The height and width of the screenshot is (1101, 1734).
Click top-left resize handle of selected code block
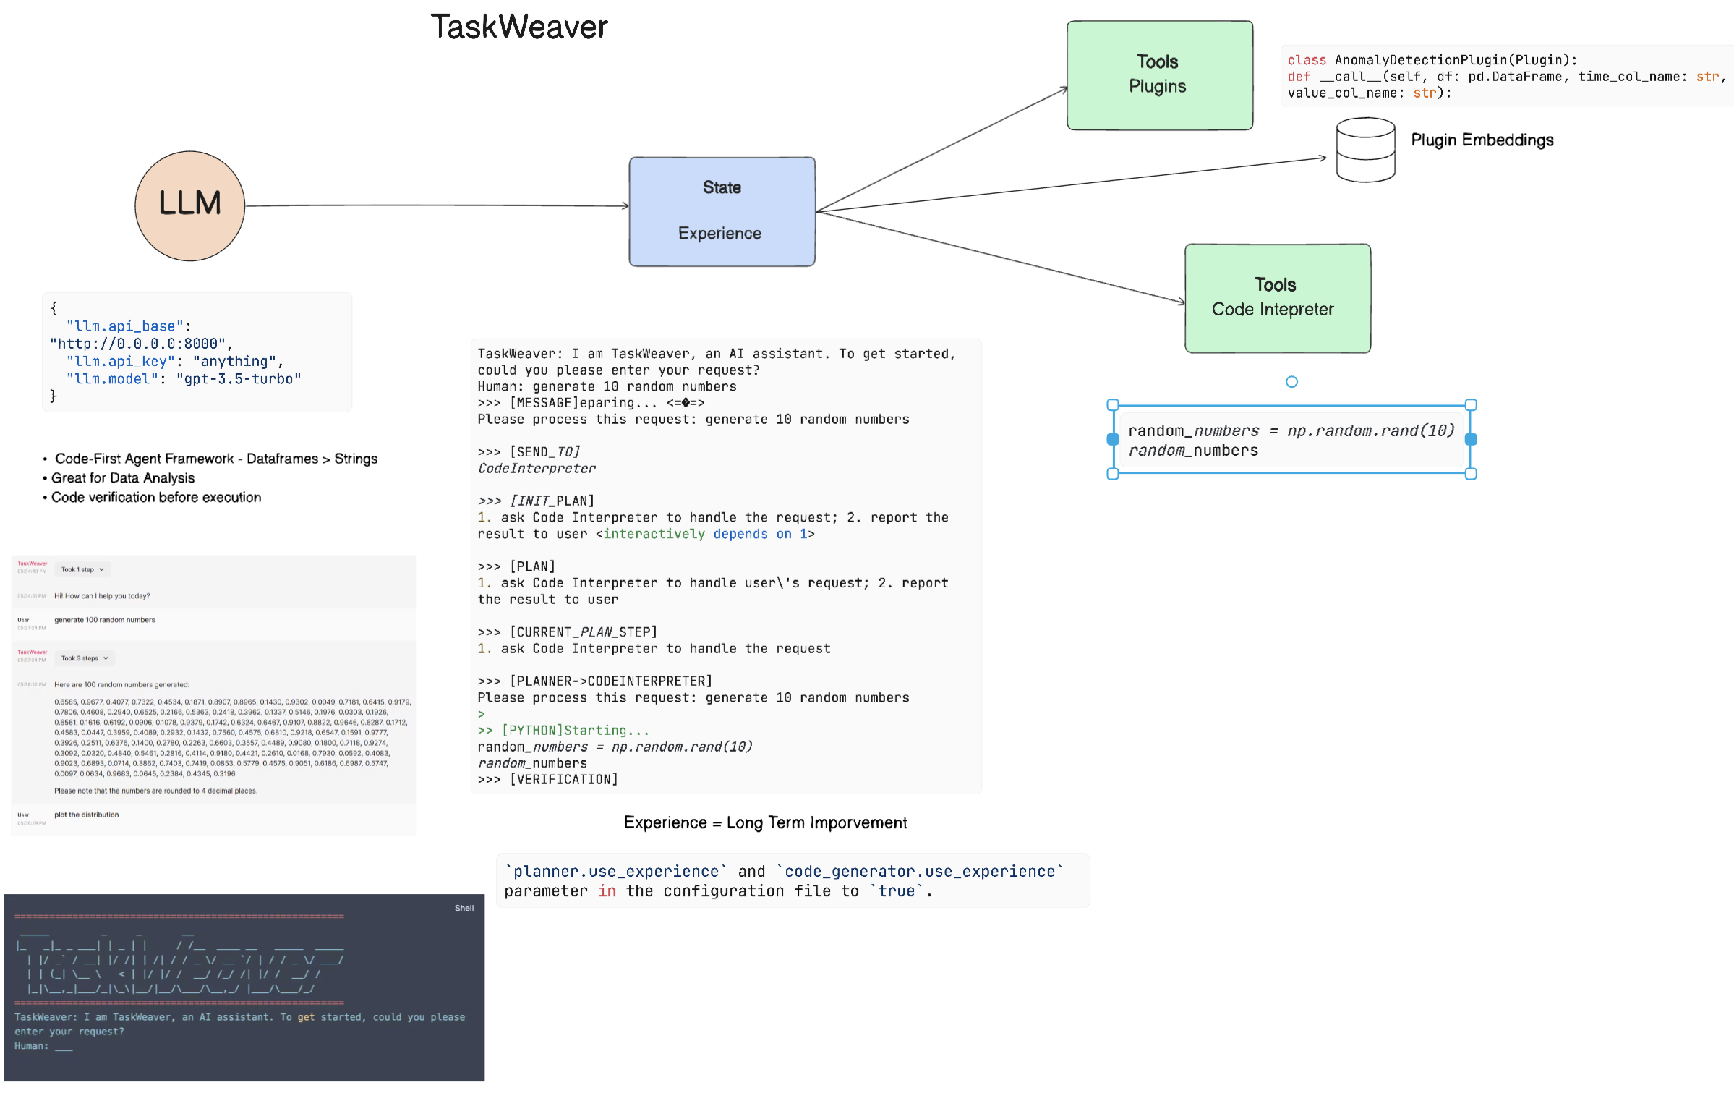(x=1113, y=405)
